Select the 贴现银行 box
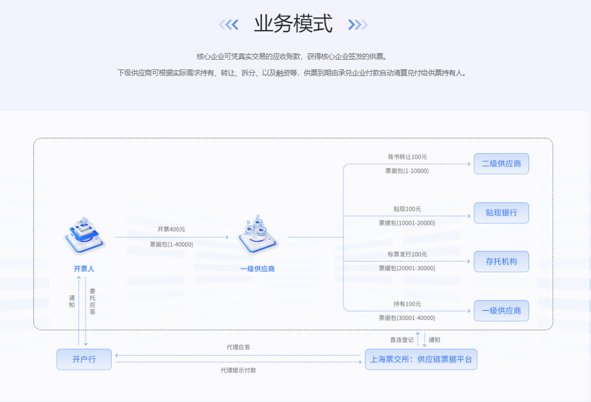This screenshot has width=591, height=402. [501, 213]
